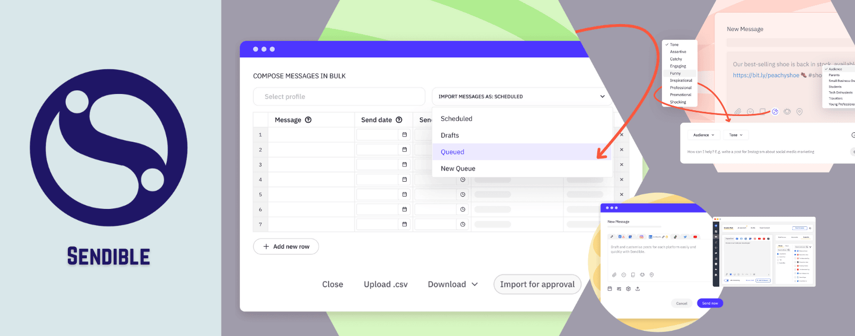Click the Message cell in row 6
Screen dimensions: 855x336
(x=311, y=209)
